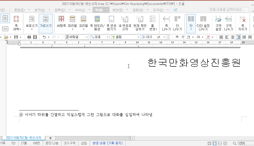Open 구역 설정 section settings

[218, 23]
